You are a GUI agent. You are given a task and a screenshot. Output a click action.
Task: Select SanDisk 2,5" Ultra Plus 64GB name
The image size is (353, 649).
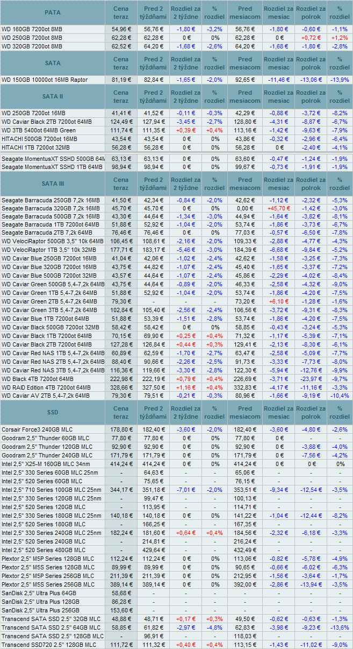tap(39, 592)
